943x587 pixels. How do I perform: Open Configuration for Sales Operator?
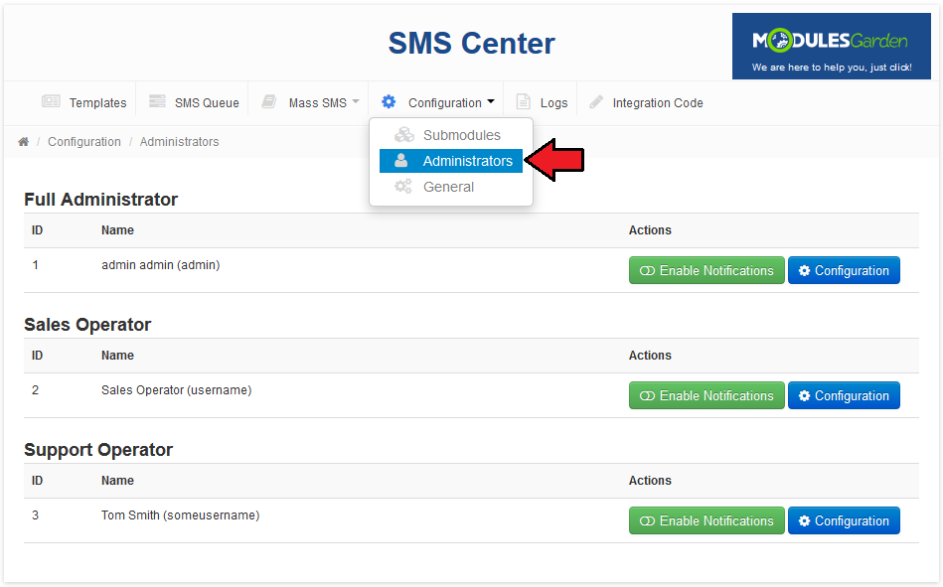coord(844,395)
